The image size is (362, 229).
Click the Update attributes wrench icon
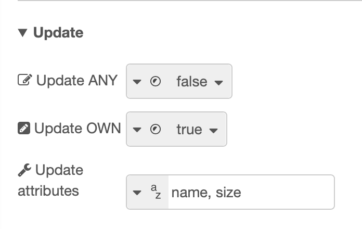24,170
